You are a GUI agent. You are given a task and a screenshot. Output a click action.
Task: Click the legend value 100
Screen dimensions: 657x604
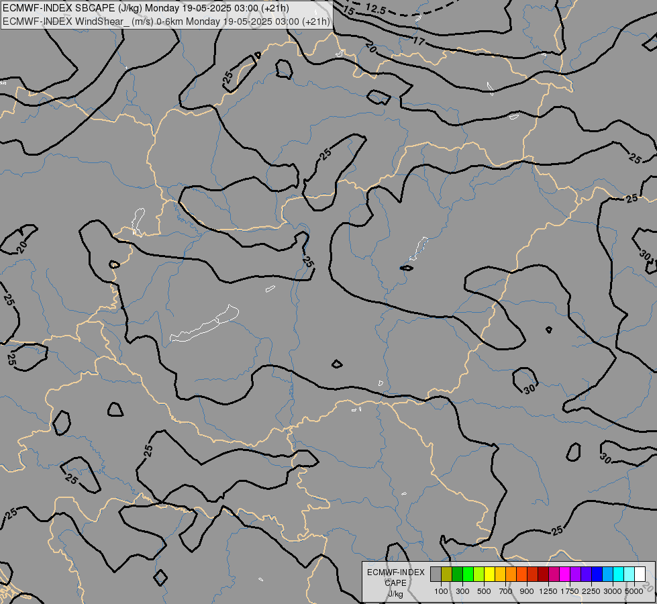[x=441, y=591]
